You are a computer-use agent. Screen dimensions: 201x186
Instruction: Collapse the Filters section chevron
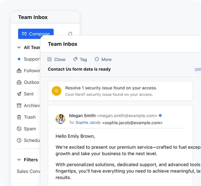[x=19, y=160]
